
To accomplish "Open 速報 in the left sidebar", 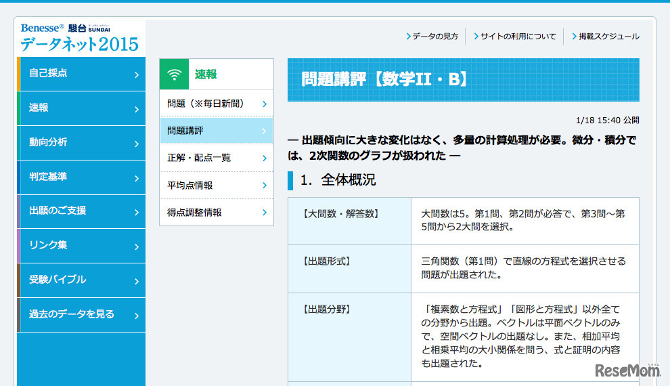I will [81, 108].
